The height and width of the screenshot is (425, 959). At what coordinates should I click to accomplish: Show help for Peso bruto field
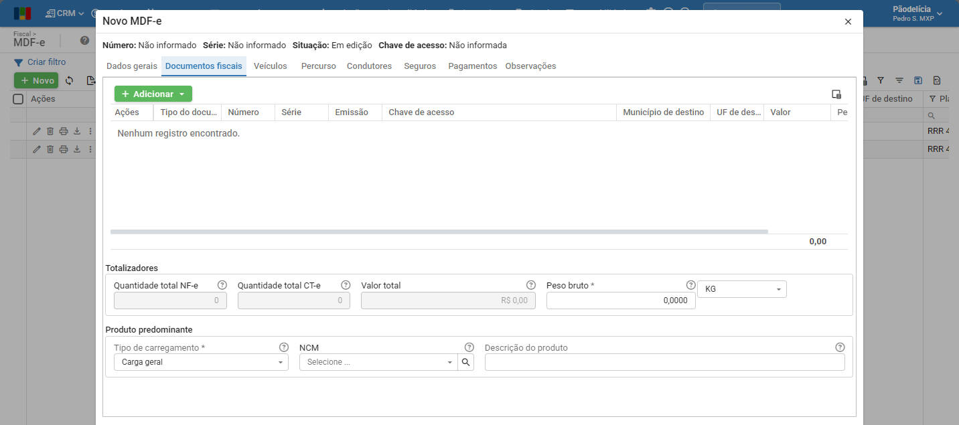(691, 285)
